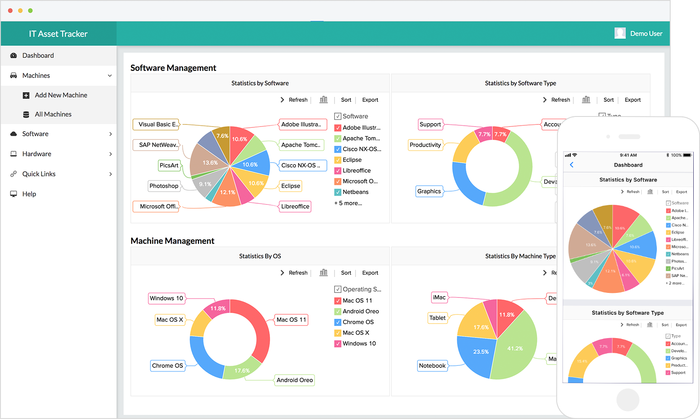Screen dimensions: 700x419
Task: Click the Add New Machine plus icon
Action: coord(26,96)
